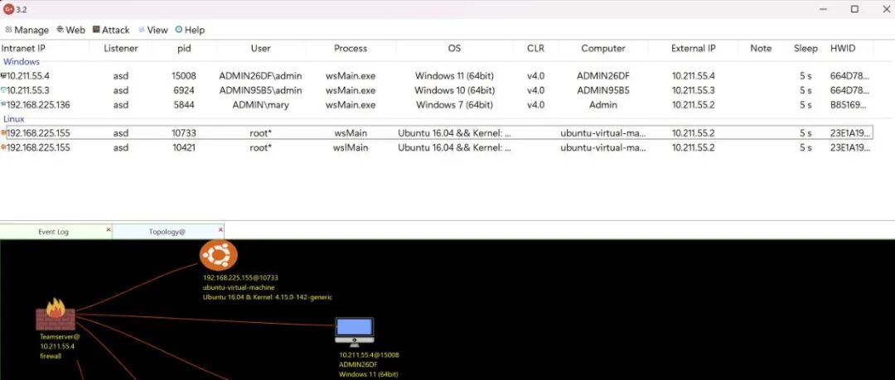Image resolution: width=895 pixels, height=380 pixels.
Task: Click pid 5844 cell
Action: 184,104
